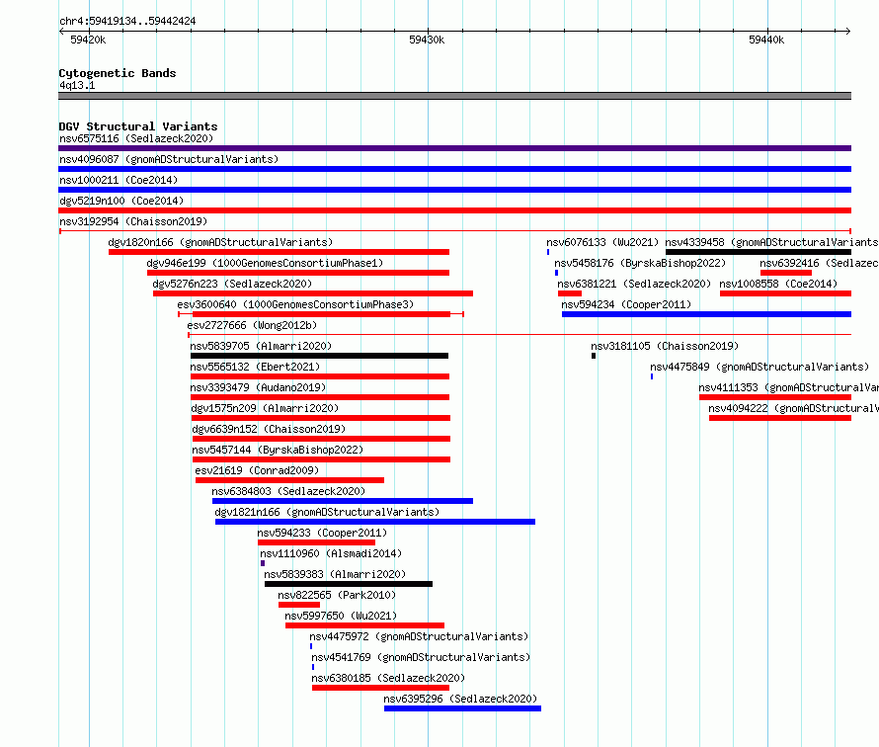Click the nsv4094222 variant label

793,408
